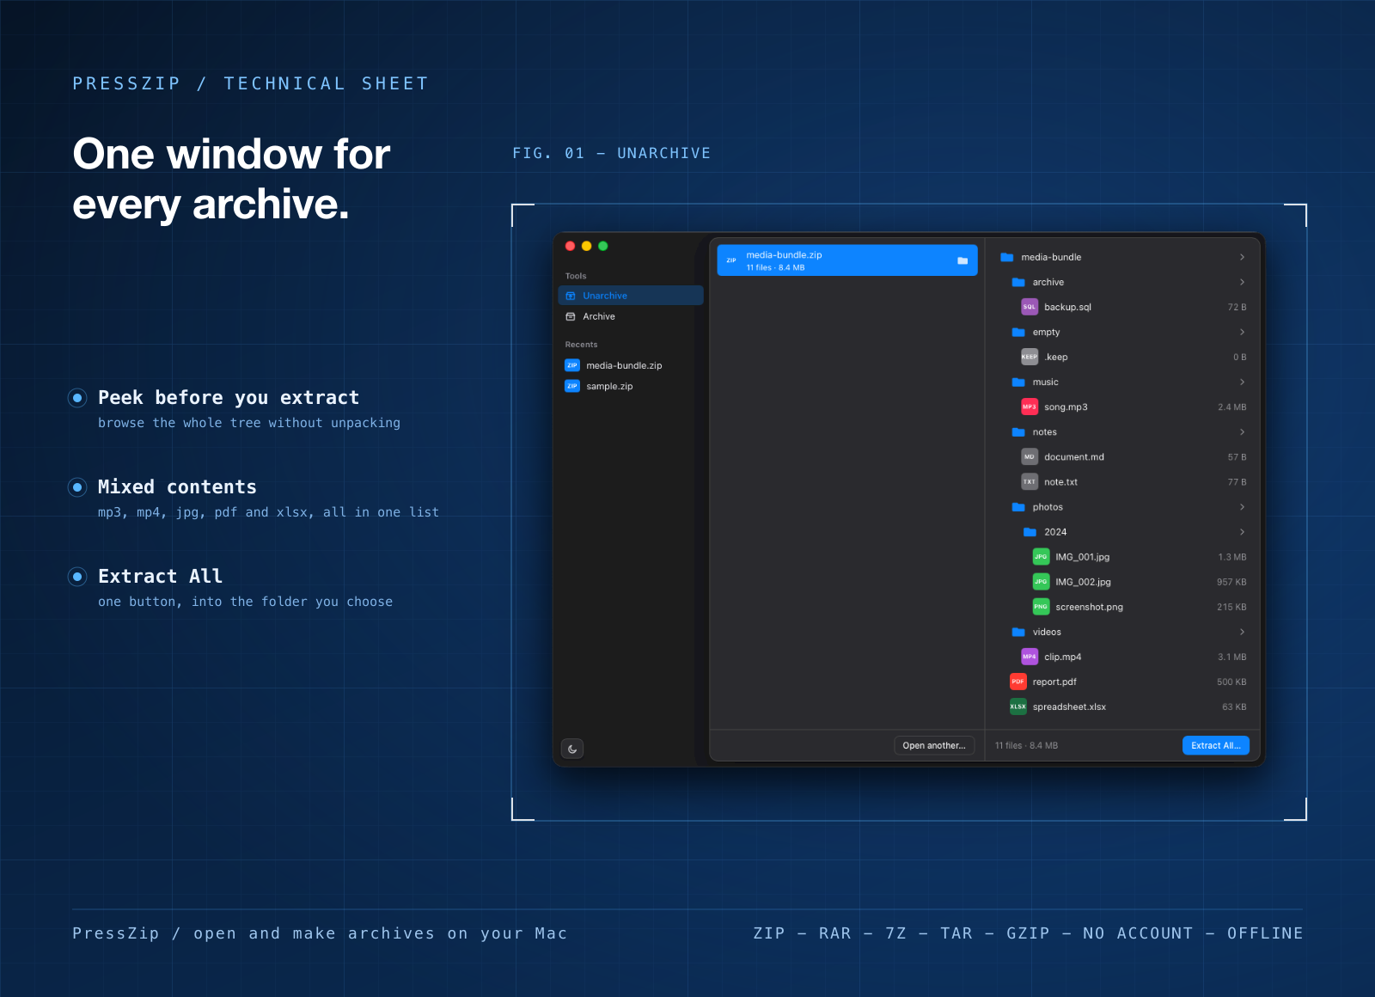The width and height of the screenshot is (1375, 997).
Task: Click the KEEP icon for .keep file
Action: 1030,357
